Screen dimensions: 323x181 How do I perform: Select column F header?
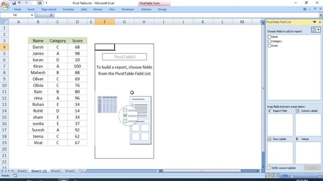pos(104,22)
